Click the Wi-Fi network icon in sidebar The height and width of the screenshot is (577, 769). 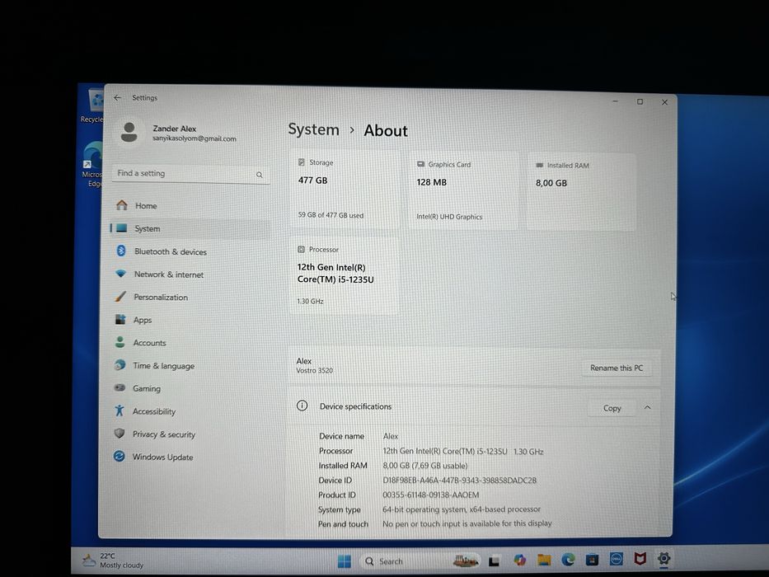[x=120, y=274]
